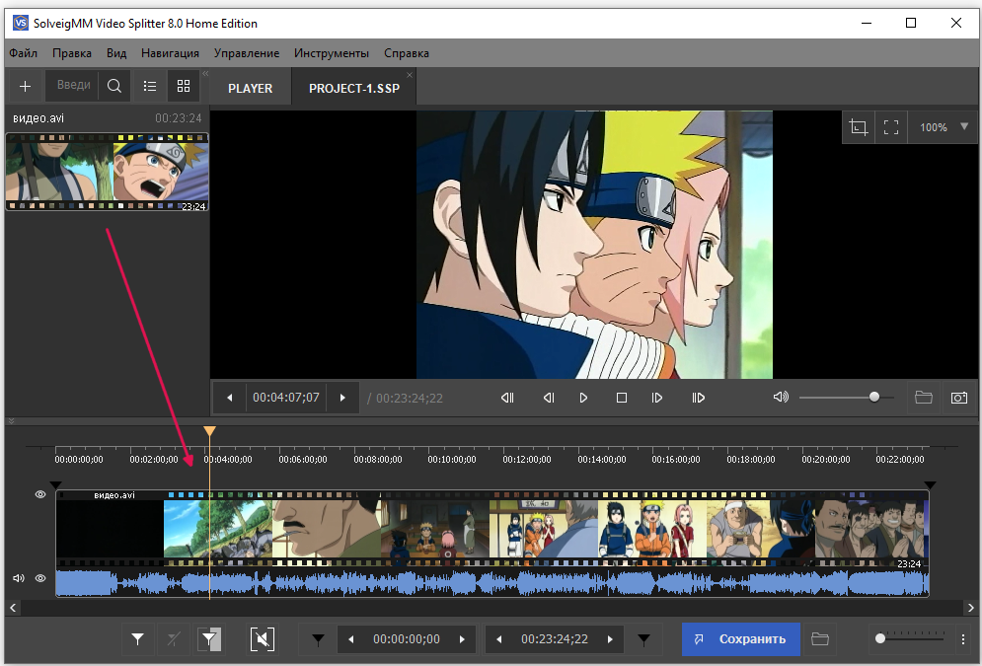The image size is (982, 666).
Task: Select the видео.avi thumbnail in library
Action: tap(108, 172)
